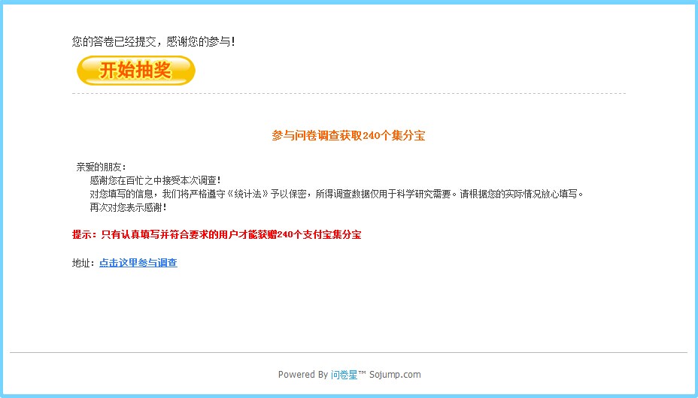Screen dimensions: 698x398
Task: Click the red 提示 notice line
Action: pos(217,234)
